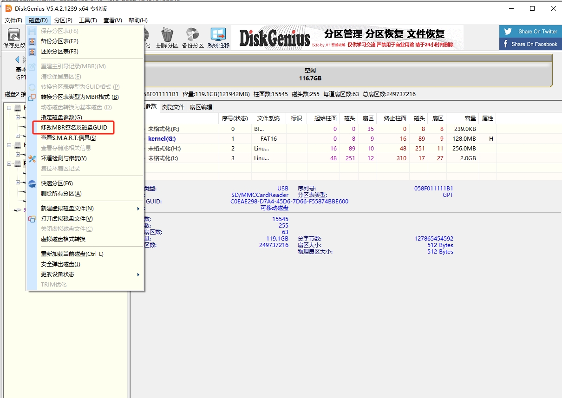Close the open 磁盘(D) menu
This screenshot has height=398, width=562.
[x=38, y=20]
